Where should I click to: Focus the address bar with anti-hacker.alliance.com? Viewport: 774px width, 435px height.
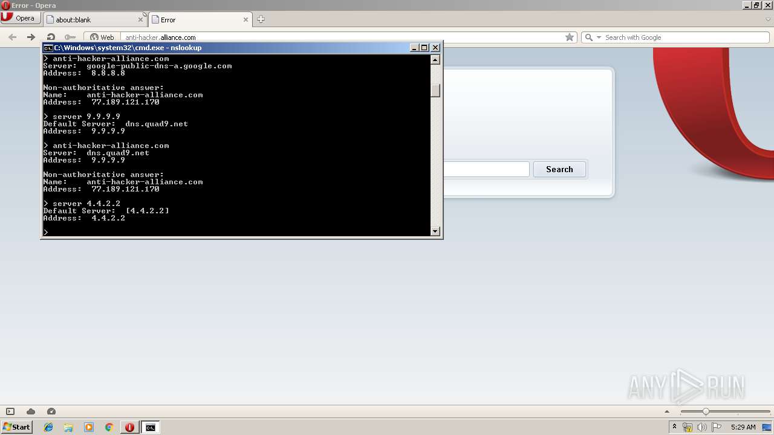pos(342,37)
